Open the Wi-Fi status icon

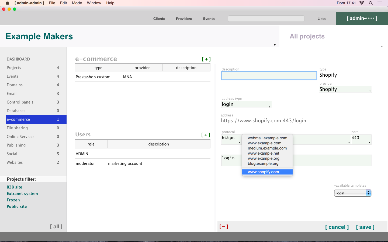tap(362, 3)
